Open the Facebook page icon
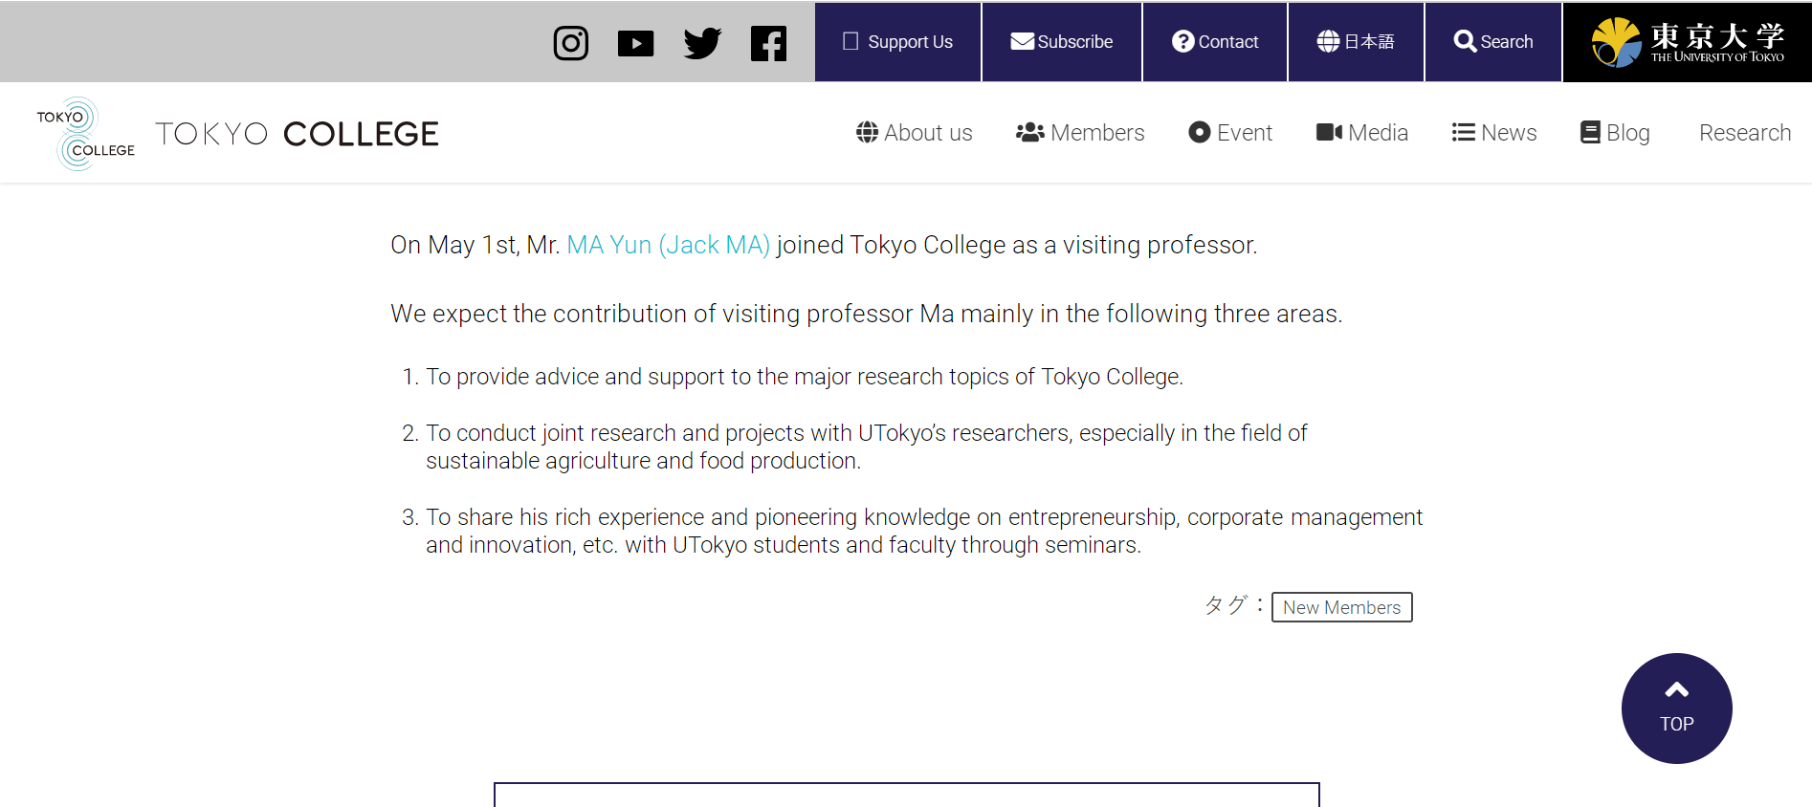Screen dimensions: 1812x807 [x=768, y=43]
